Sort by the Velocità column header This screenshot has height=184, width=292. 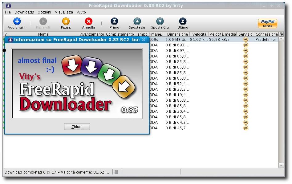199,34
